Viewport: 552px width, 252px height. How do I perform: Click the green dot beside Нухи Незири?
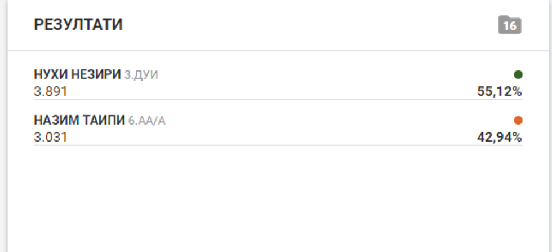click(518, 74)
